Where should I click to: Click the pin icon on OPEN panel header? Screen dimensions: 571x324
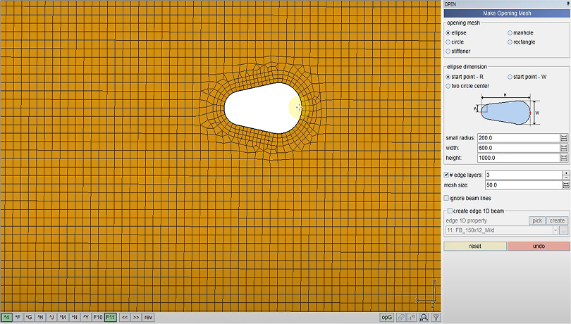tap(567, 4)
